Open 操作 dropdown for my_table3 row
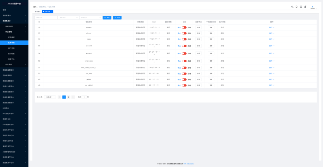Viewport: 323px width, 167px height. click(272, 85)
